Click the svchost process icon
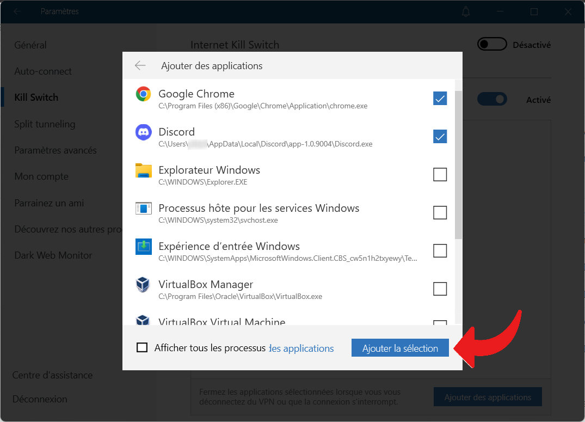The image size is (585, 422). pyautogui.click(x=143, y=209)
